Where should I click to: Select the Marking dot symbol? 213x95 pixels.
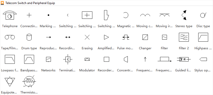48,15
